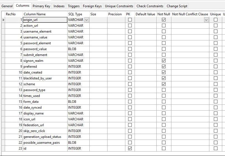Click the current row indicator arrow
The height and width of the screenshot is (156, 225).
(x=3, y=20)
